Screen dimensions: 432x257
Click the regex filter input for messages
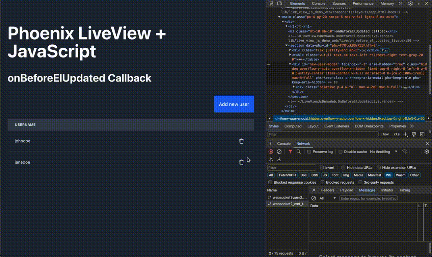(369, 198)
